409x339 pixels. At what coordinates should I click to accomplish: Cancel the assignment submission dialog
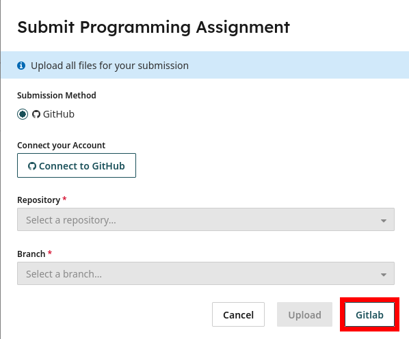(238, 314)
